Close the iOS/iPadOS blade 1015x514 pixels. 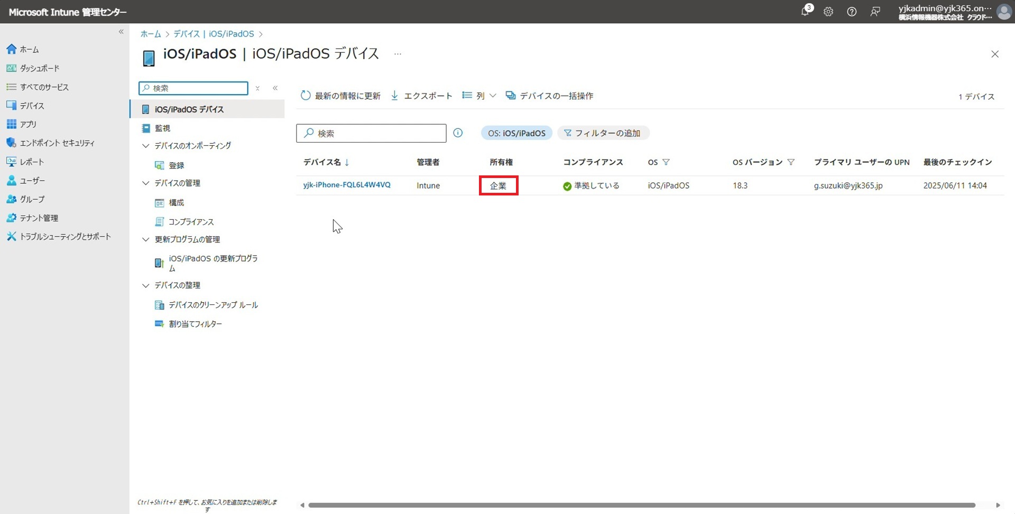click(995, 54)
